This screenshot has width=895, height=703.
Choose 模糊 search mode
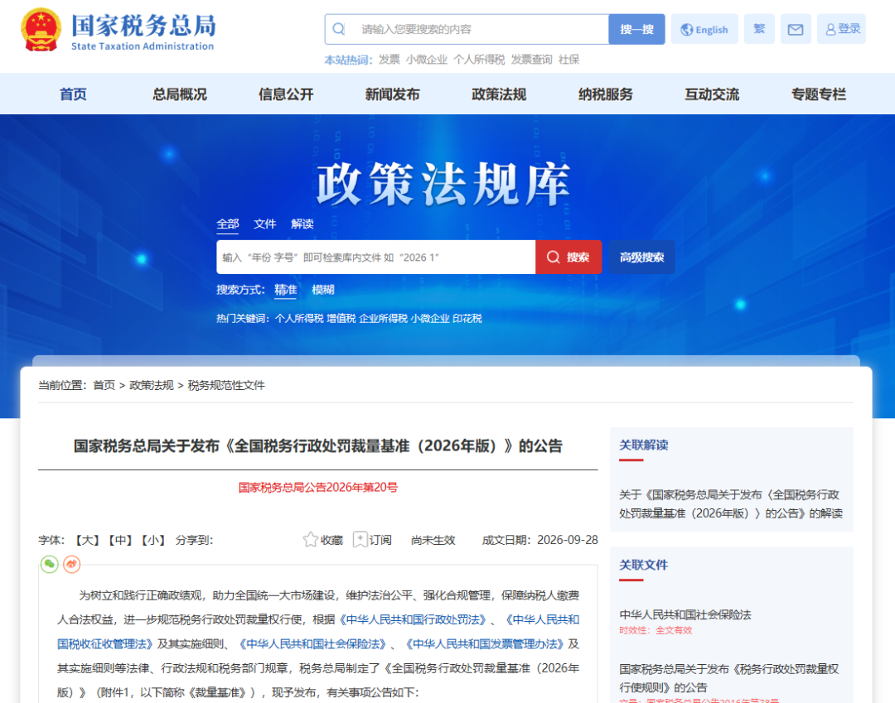(323, 290)
